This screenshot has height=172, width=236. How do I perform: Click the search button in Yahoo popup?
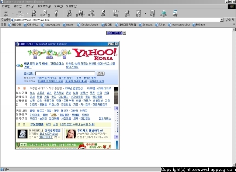101,73
